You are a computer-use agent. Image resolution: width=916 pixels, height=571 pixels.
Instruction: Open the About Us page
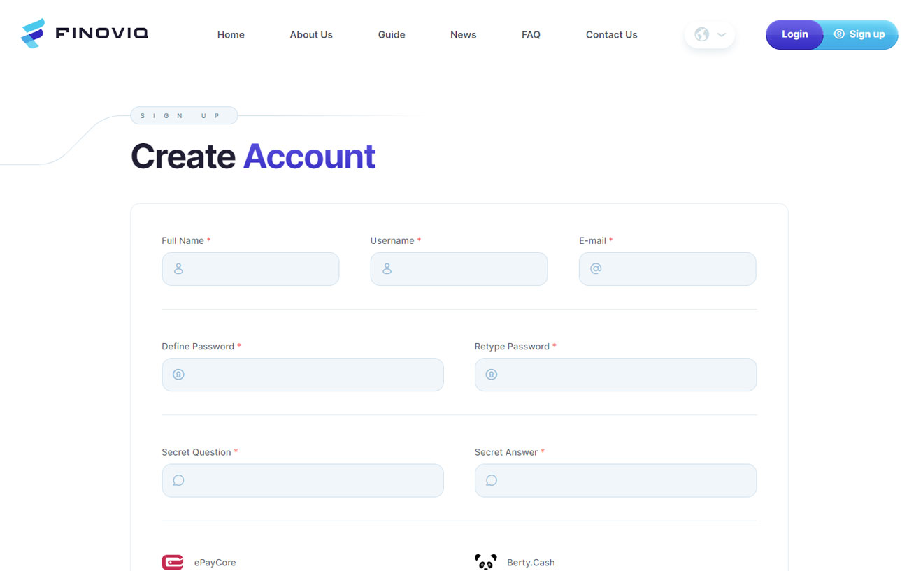coord(311,35)
